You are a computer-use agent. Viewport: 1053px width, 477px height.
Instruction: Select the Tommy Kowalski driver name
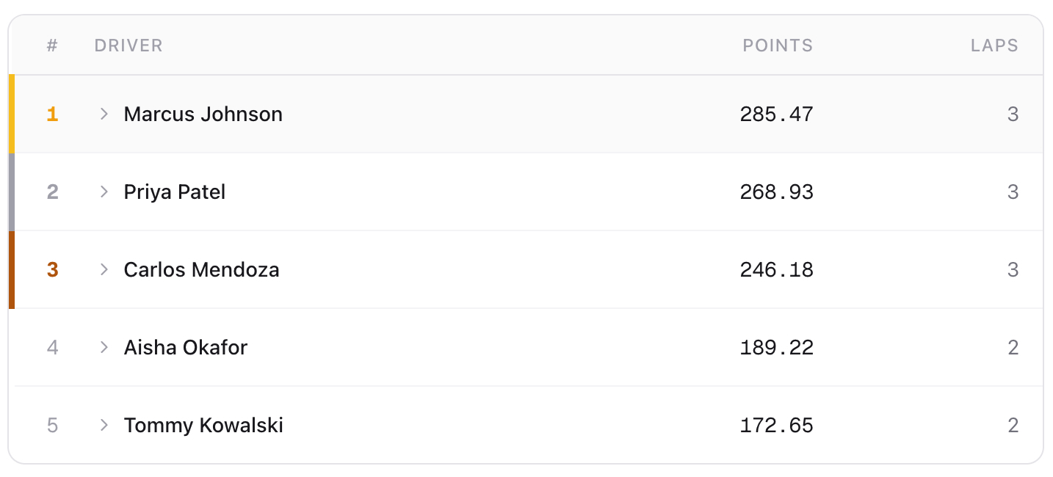pyautogui.click(x=203, y=425)
